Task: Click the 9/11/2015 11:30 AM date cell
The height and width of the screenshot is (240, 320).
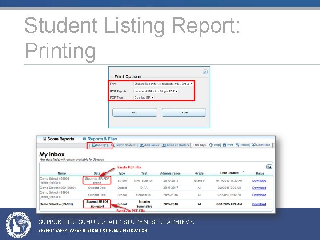Action: pos(229,181)
